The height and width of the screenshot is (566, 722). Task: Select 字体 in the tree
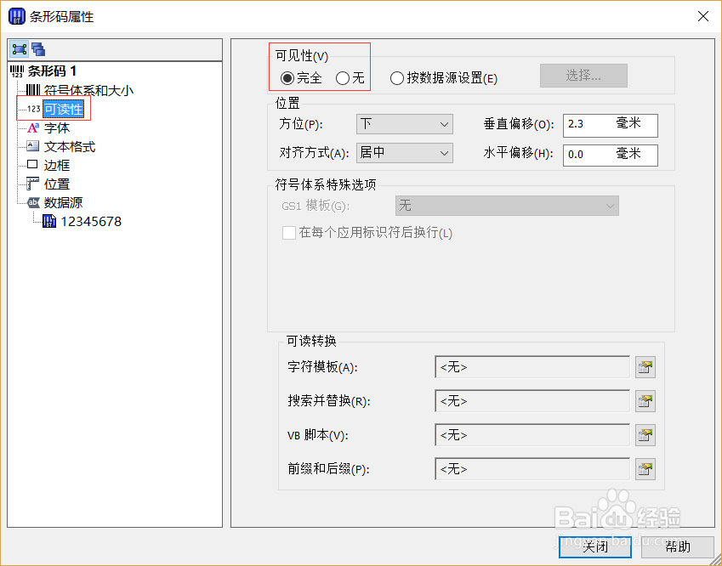[x=57, y=128]
